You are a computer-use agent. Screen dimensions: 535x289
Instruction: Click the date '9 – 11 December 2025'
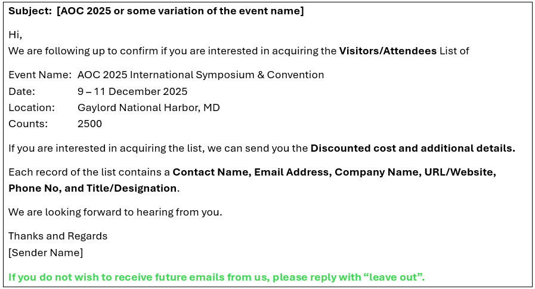pos(132,91)
